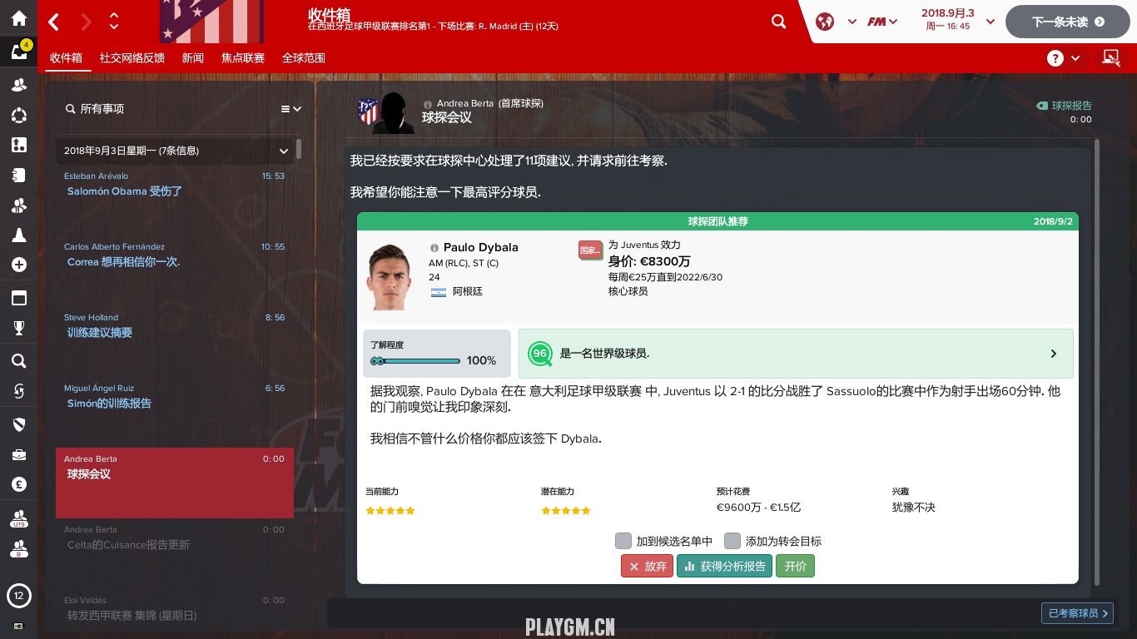Open the Boardroom briefcase icon
Image resolution: width=1137 pixels, height=639 pixels.
pyautogui.click(x=18, y=454)
